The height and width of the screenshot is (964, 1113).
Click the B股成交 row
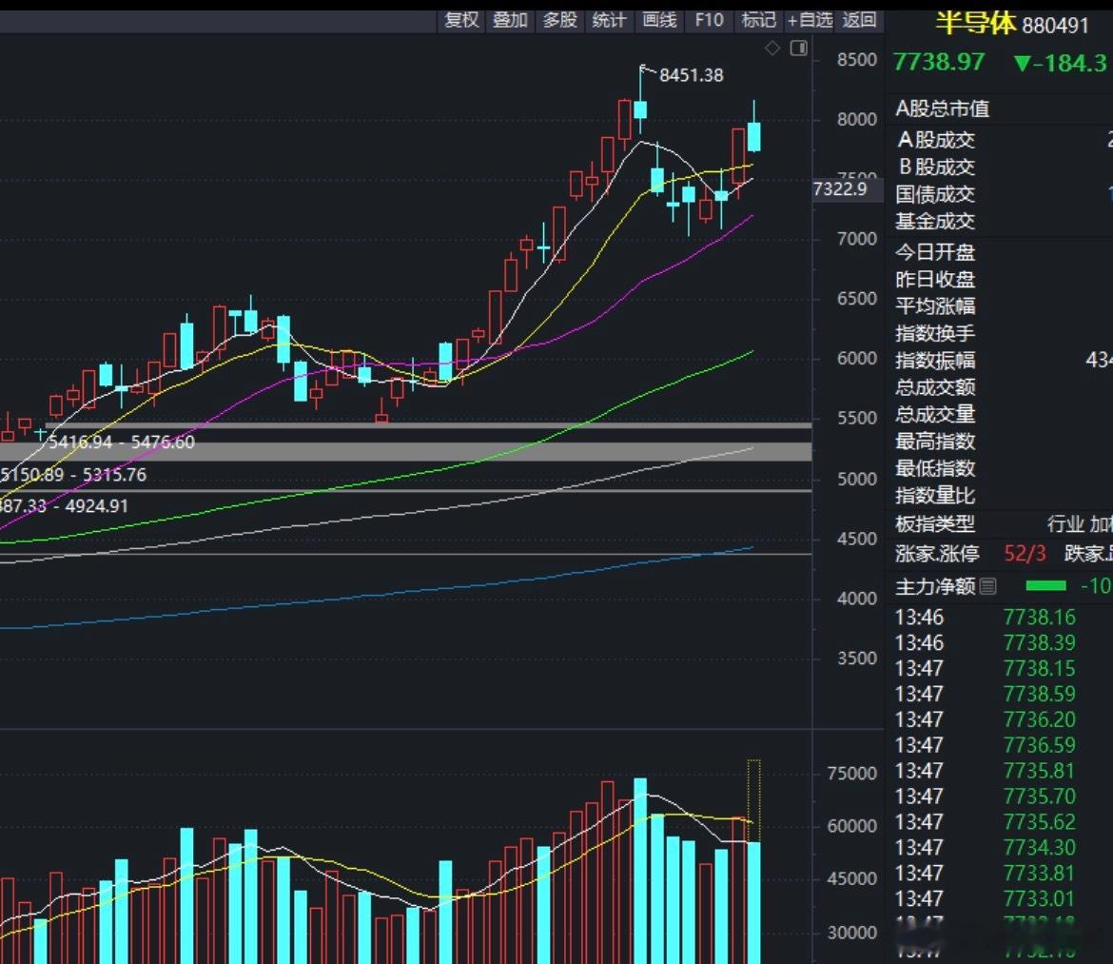(x=1000, y=167)
